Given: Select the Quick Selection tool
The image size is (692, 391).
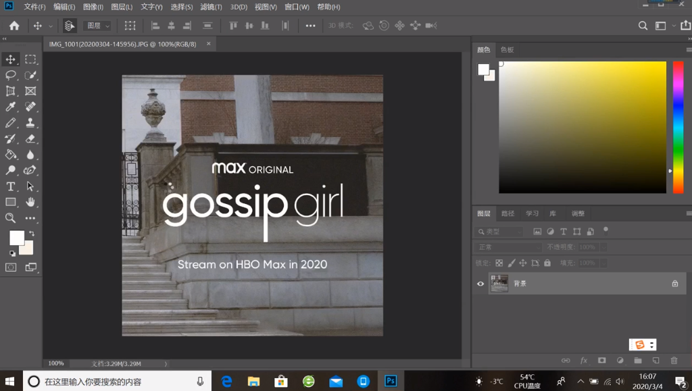Looking at the screenshot, I should pyautogui.click(x=30, y=75).
